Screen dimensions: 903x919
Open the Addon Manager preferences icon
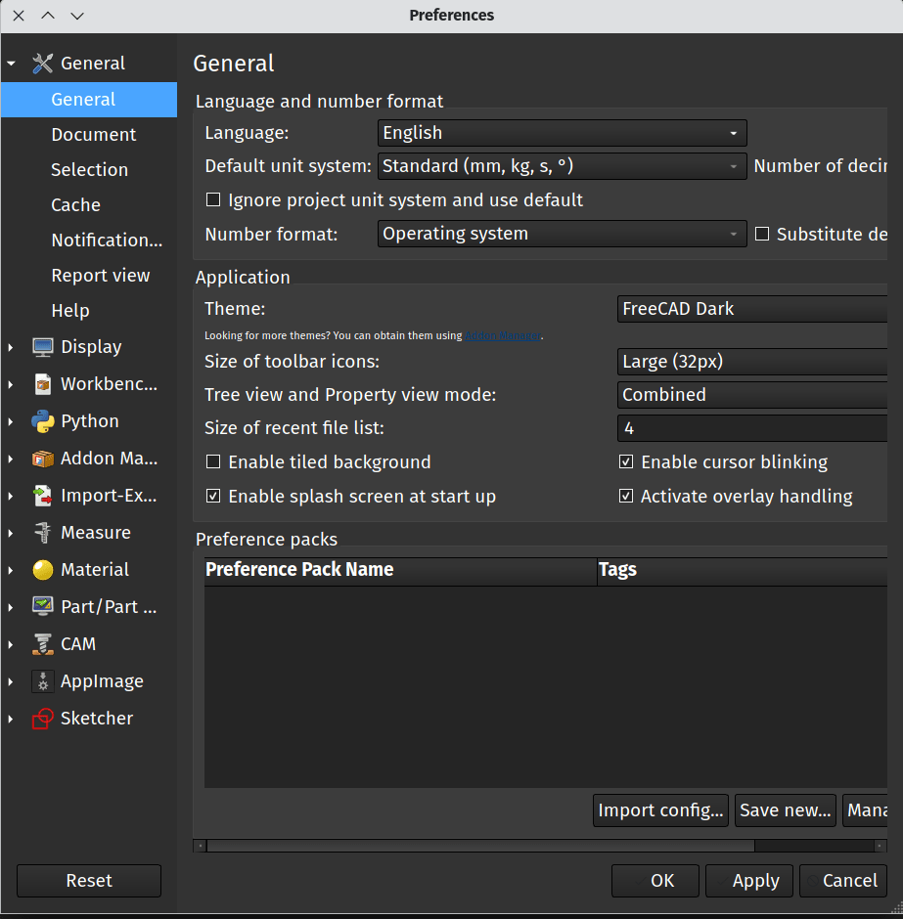pos(41,458)
